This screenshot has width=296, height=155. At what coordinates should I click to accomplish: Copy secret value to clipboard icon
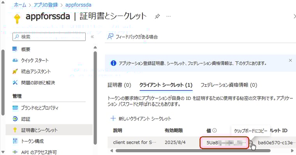[251, 143]
